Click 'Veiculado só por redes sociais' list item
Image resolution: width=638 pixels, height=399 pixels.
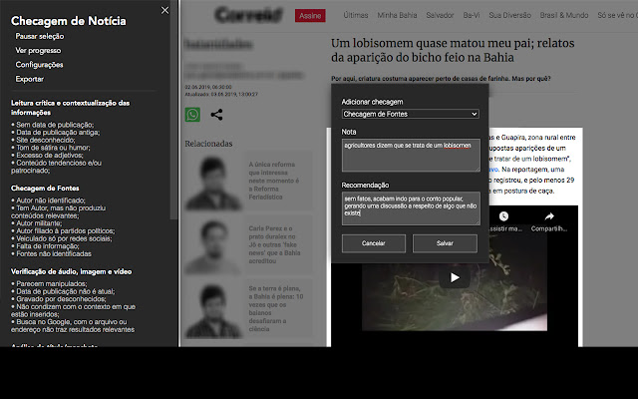62,238
